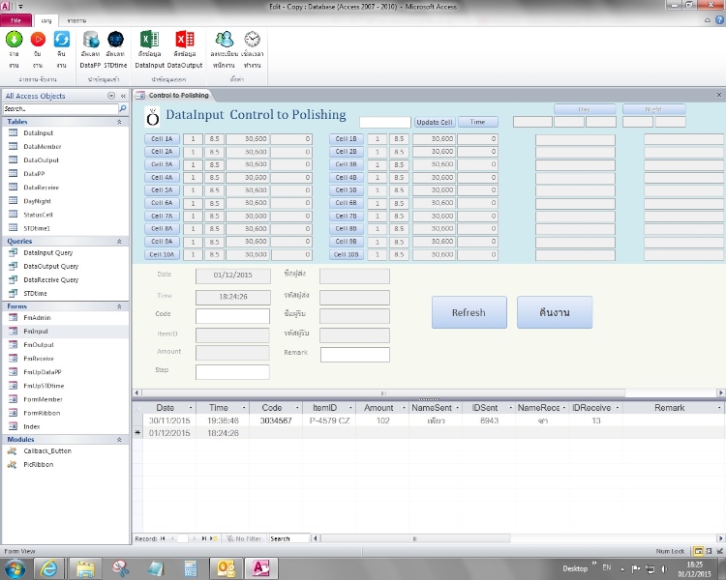Collapse the Tables group in navigation pane
The image size is (726, 580).
tap(120, 123)
